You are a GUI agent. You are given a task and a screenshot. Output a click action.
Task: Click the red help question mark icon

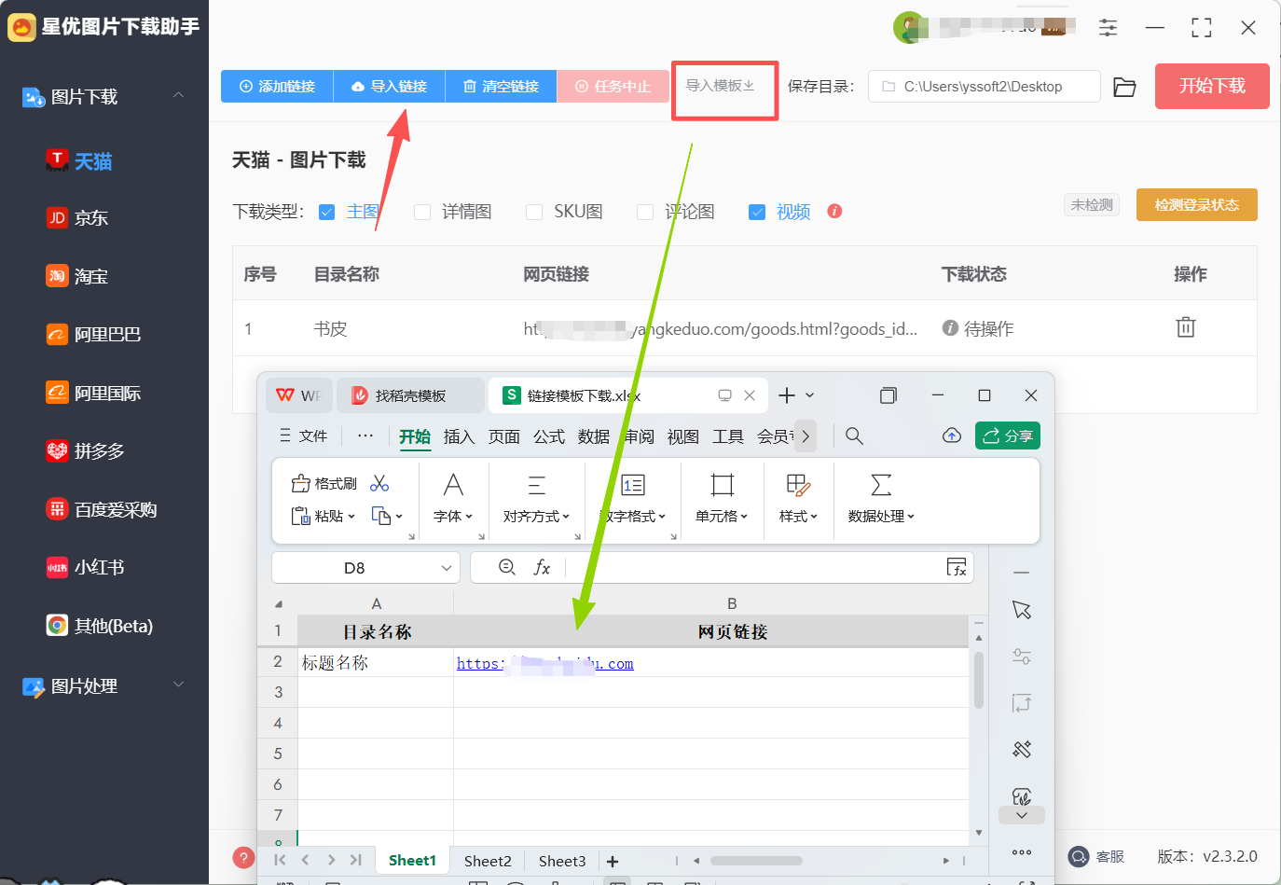pyautogui.click(x=243, y=858)
